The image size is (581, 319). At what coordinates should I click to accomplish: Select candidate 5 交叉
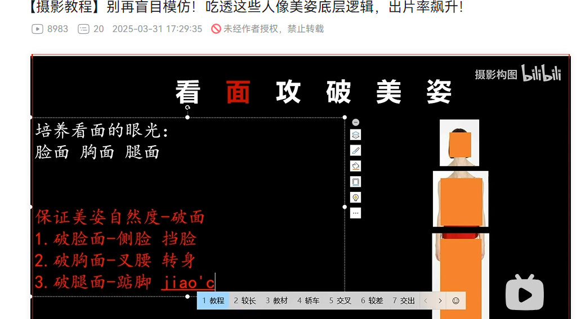point(340,301)
